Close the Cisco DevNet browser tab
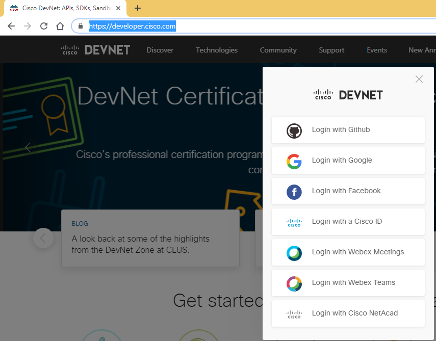Image resolution: width=436 pixels, height=341 pixels. (x=118, y=8)
